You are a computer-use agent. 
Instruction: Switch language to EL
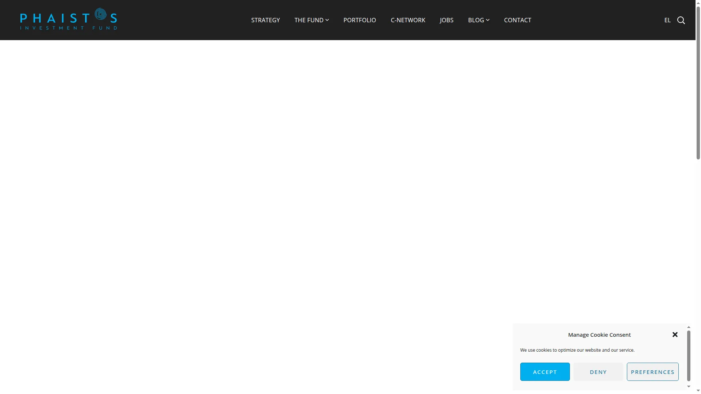pyautogui.click(x=667, y=20)
